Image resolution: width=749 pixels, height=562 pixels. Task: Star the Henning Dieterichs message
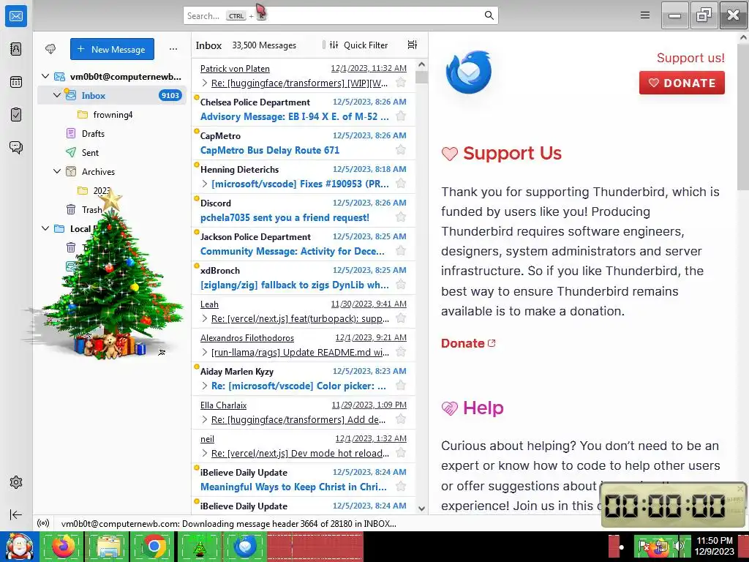click(401, 184)
